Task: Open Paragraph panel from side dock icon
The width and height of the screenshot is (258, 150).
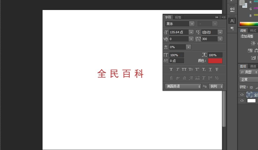Action: tap(232, 28)
